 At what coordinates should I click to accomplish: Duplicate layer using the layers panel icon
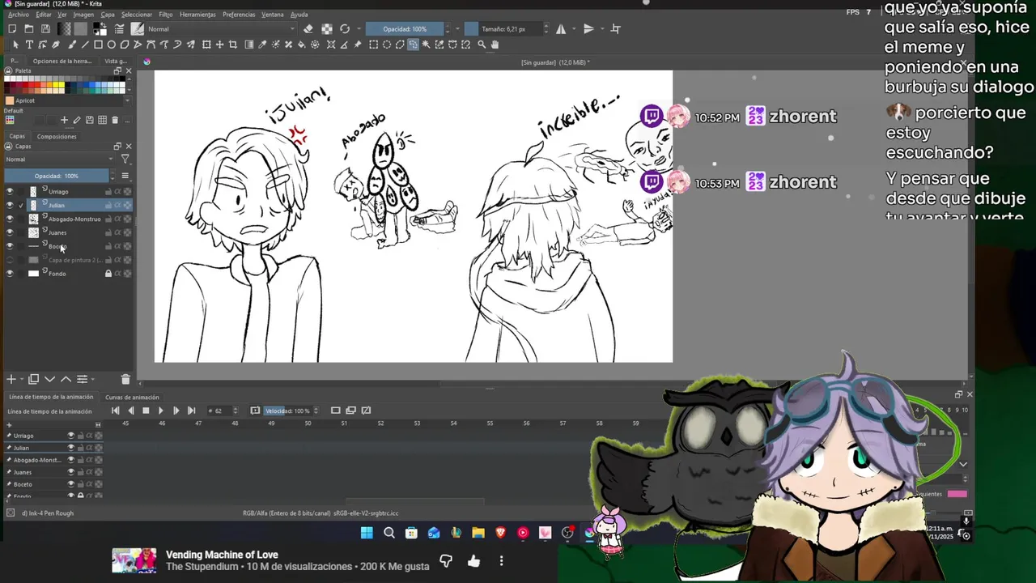point(33,379)
